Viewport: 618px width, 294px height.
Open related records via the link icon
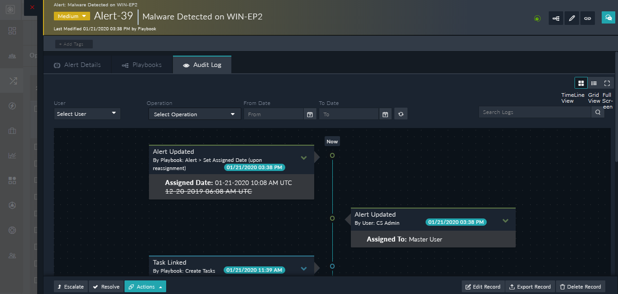pos(587,18)
